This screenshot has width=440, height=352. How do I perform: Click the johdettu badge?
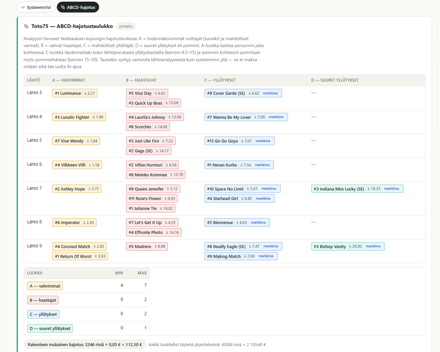pyautogui.click(x=126, y=26)
